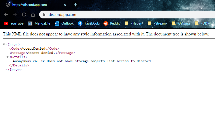215x137 pixels.
Task: Open the MangaLife bookmark
Action: tap(39, 23)
